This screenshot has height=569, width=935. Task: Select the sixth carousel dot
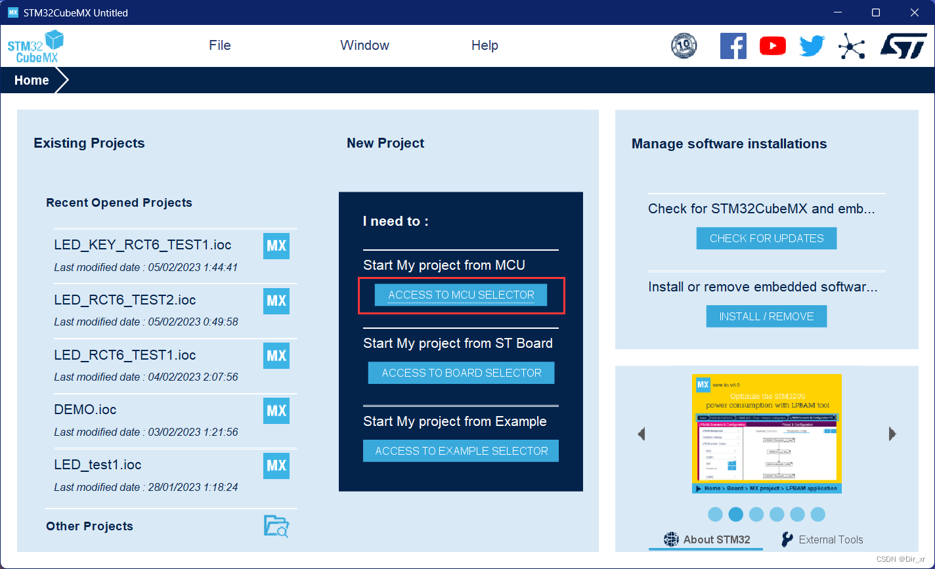[x=817, y=514]
